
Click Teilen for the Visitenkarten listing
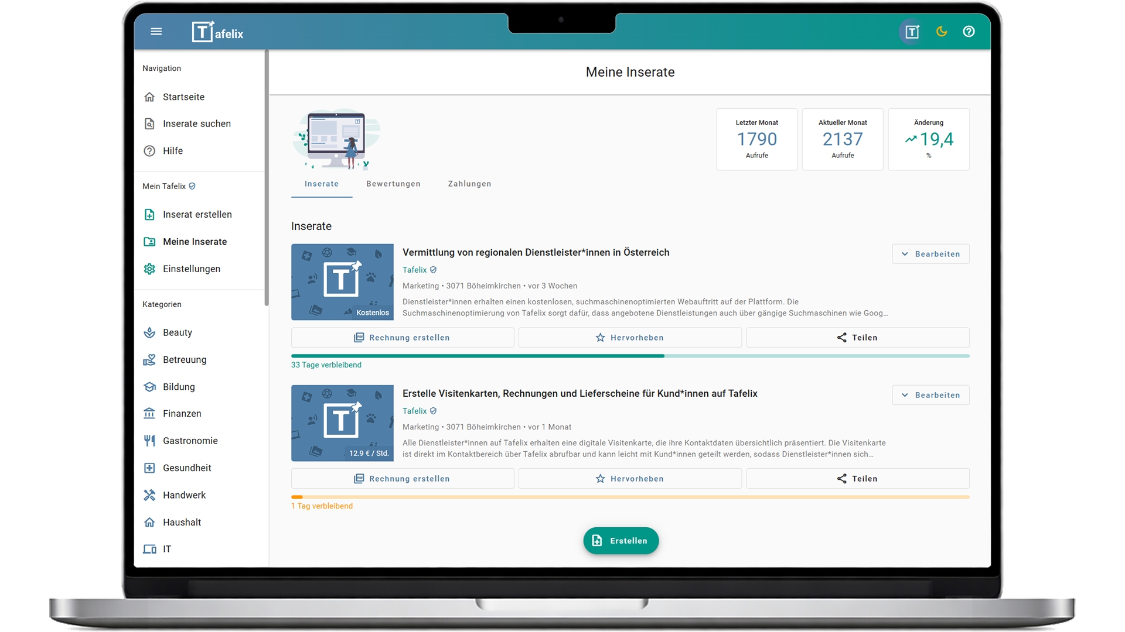point(858,479)
